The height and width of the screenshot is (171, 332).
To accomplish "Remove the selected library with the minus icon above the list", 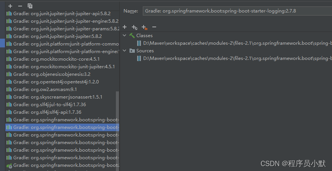I will click(x=20, y=6).
